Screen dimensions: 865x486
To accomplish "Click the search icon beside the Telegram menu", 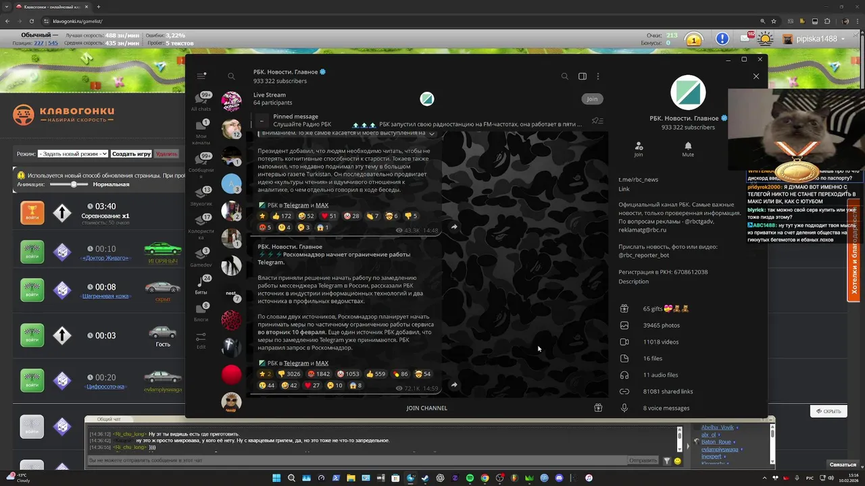I will click(x=231, y=76).
